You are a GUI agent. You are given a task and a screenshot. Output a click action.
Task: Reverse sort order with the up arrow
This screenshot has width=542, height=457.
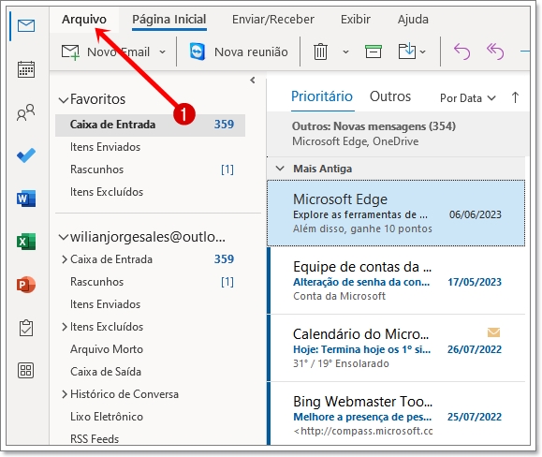(x=515, y=97)
